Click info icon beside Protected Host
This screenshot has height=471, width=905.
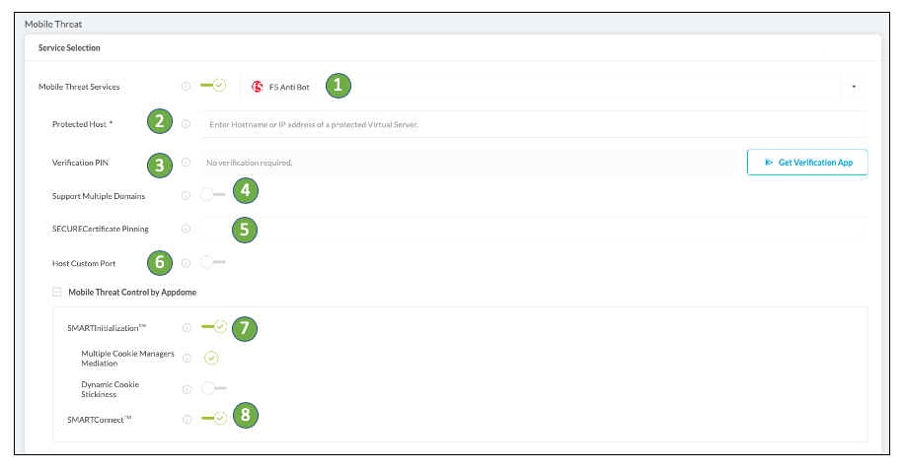click(186, 124)
